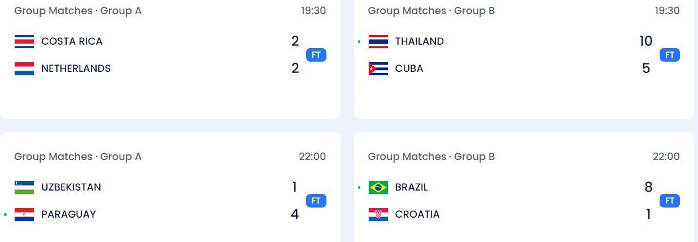
Task: Select FT badge for Uzbekistan vs Paraguay match
Action: 316,201
